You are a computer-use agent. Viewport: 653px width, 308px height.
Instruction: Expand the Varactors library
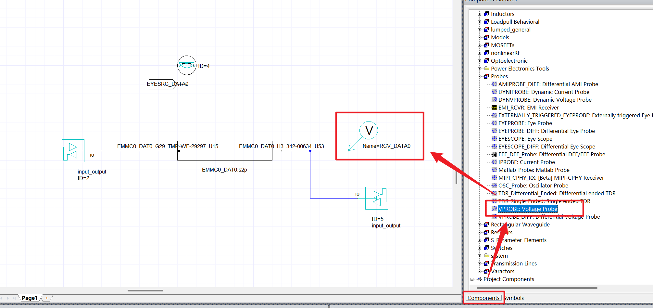point(479,271)
